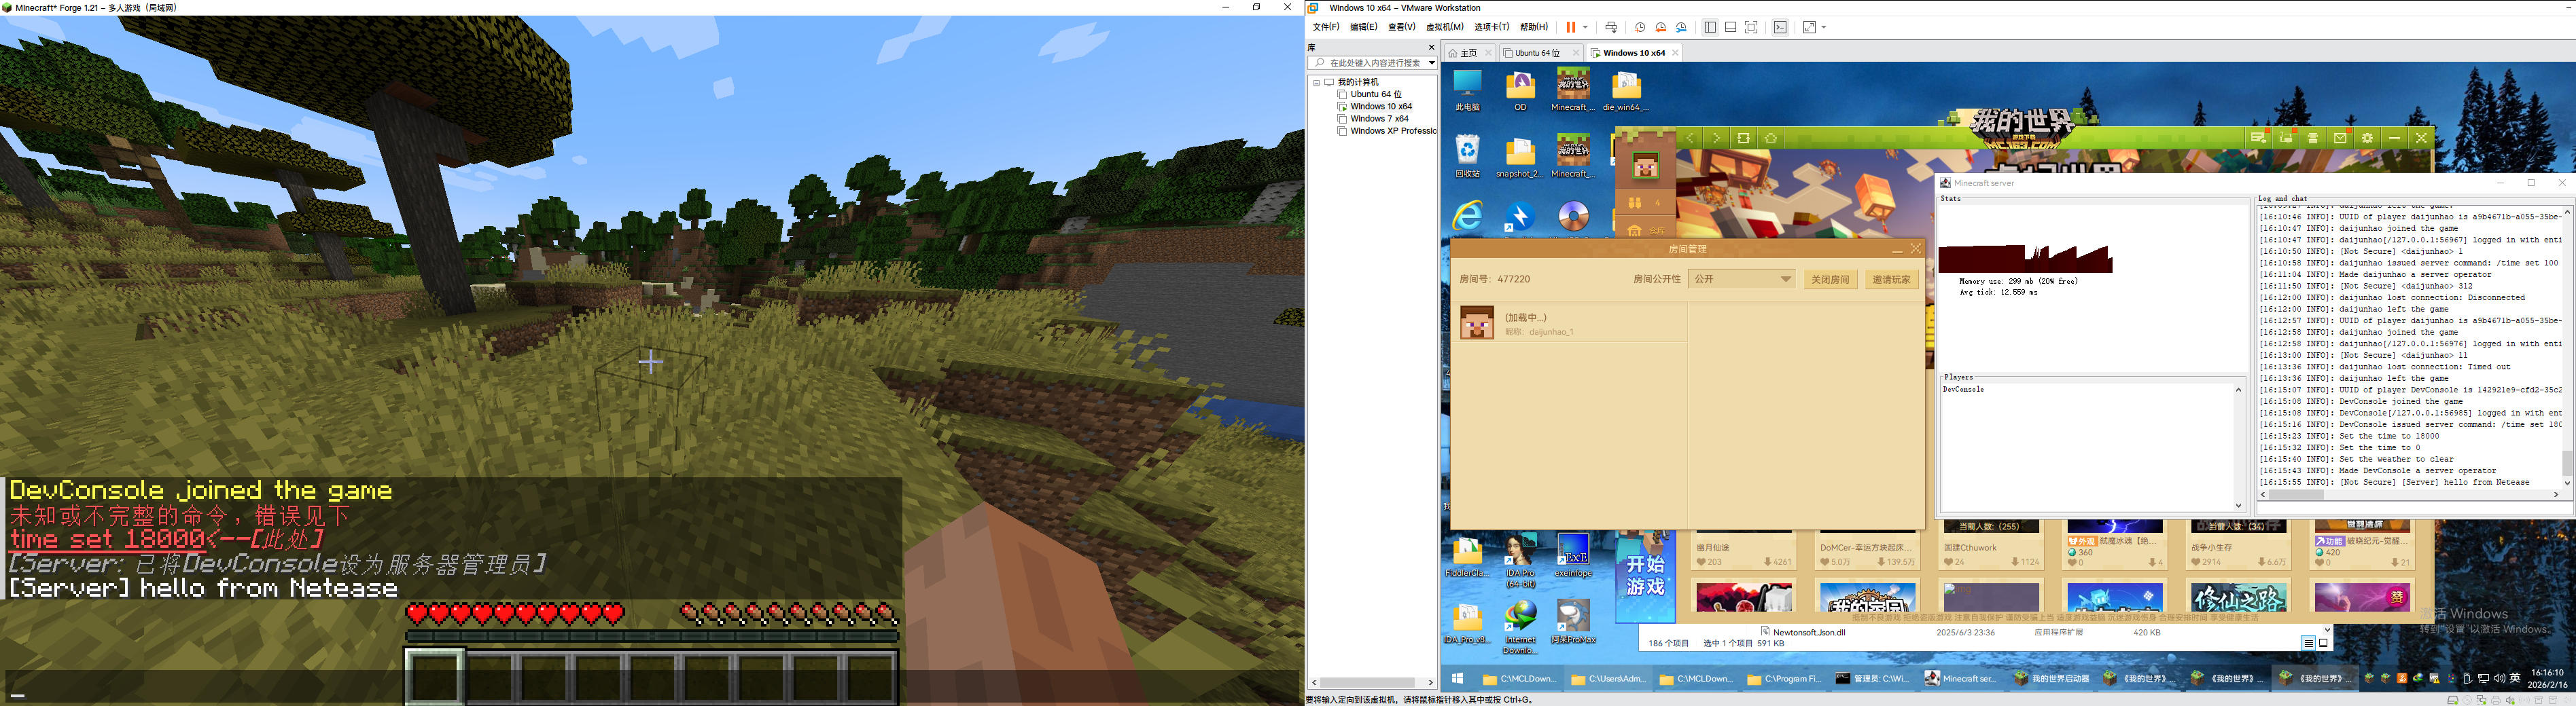Click the volume icon in the VM system tray
The width and height of the screenshot is (2576, 706).
(x=2499, y=678)
